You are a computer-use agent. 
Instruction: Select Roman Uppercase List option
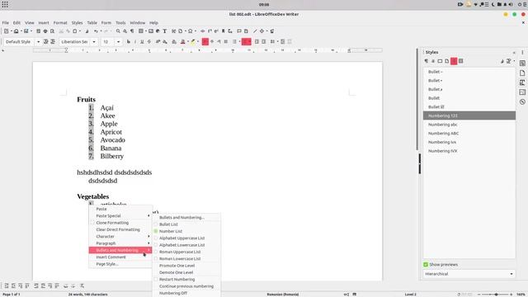pyautogui.click(x=186, y=252)
